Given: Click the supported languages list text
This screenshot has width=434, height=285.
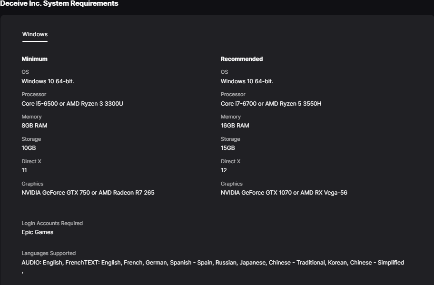Looking at the screenshot, I should click(x=212, y=263).
